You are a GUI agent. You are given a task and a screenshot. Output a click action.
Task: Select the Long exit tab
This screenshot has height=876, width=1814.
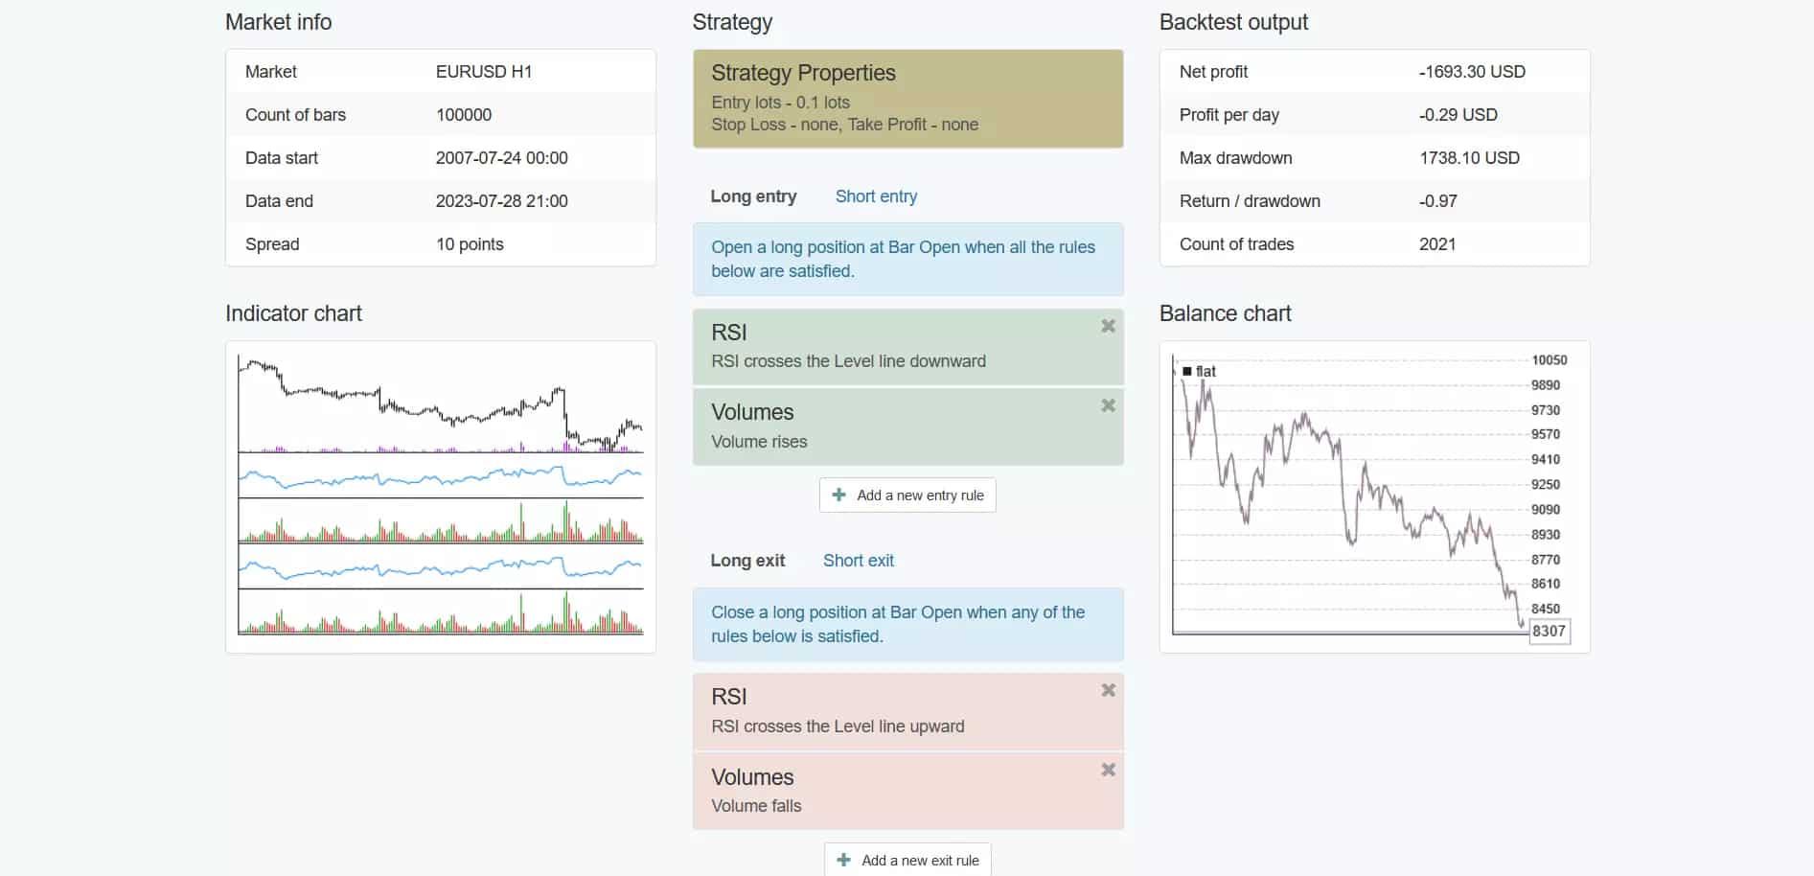[x=747, y=561]
